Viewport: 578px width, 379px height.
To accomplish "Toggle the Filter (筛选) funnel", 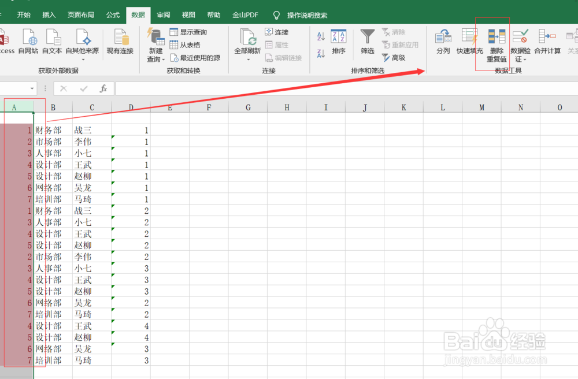I will coord(368,41).
